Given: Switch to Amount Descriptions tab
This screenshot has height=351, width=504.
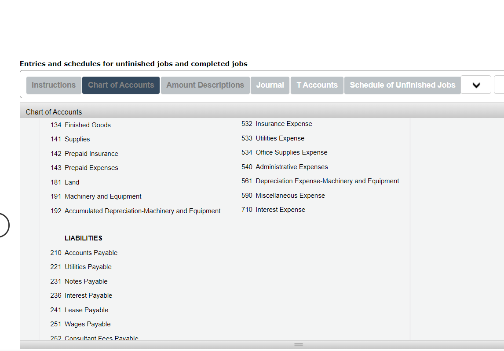Looking at the screenshot, I should click(x=205, y=85).
